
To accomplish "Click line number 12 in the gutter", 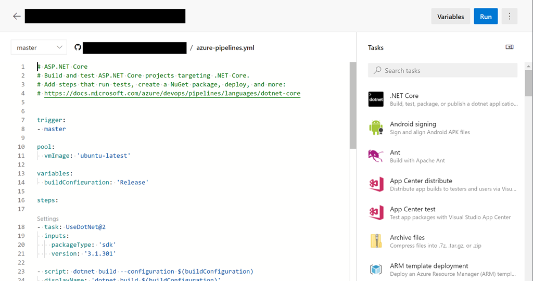I will (x=21, y=164).
